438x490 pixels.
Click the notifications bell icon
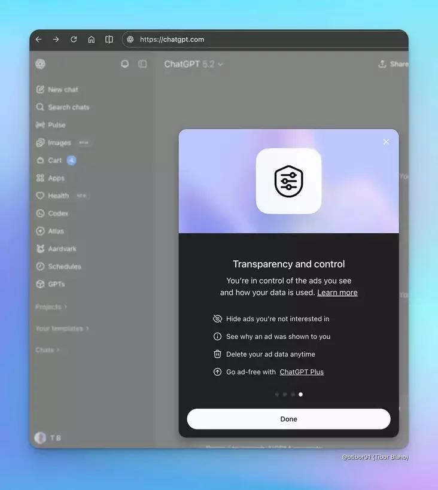(x=124, y=64)
